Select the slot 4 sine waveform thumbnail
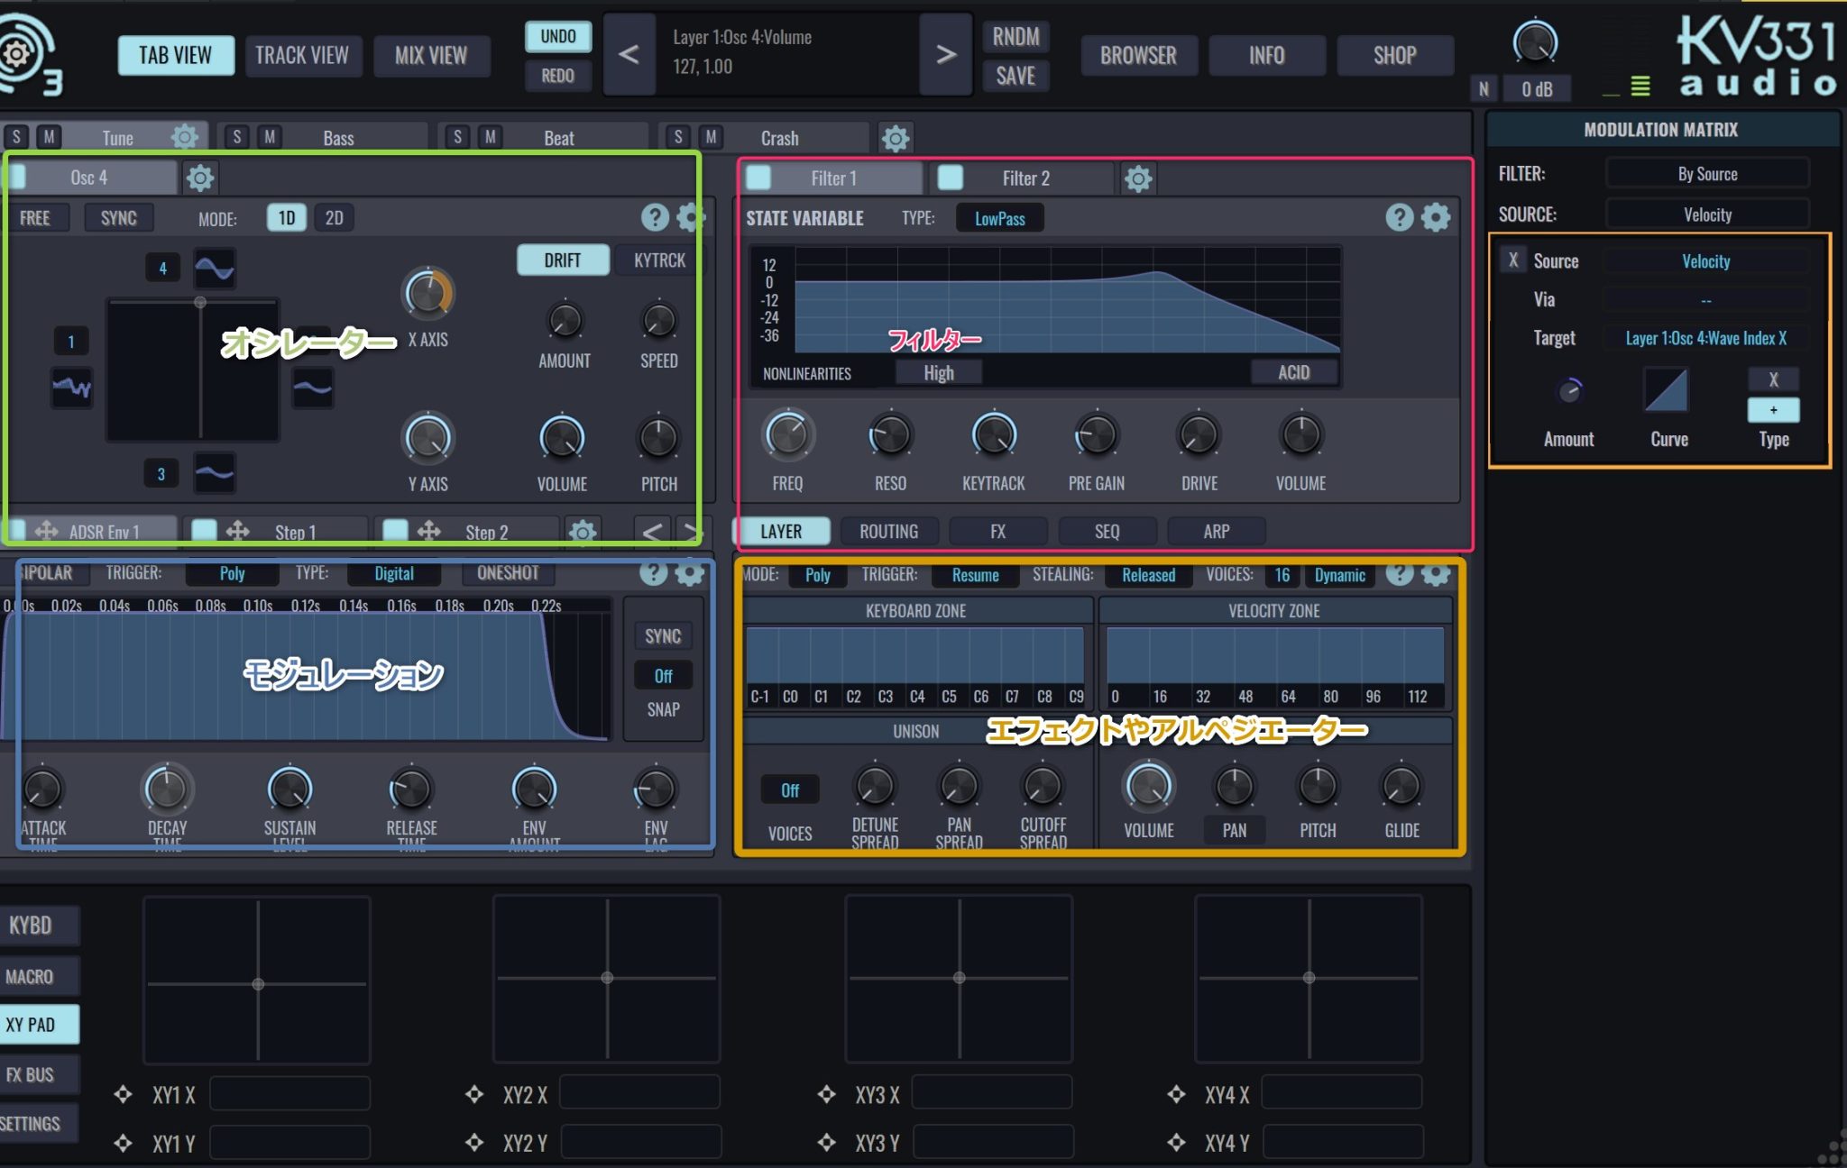The width and height of the screenshot is (1847, 1168). pyautogui.click(x=215, y=268)
